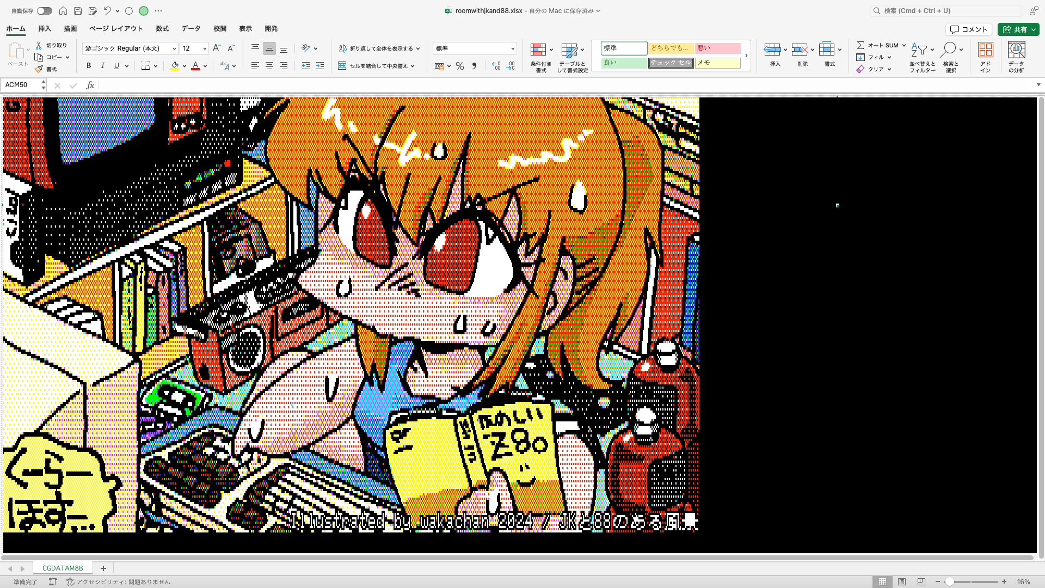Click the Copy button

pyautogui.click(x=49, y=57)
